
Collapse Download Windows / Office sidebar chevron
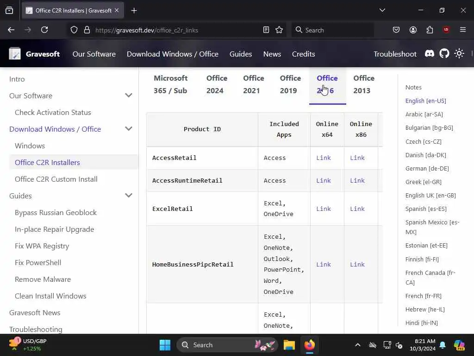tap(129, 129)
